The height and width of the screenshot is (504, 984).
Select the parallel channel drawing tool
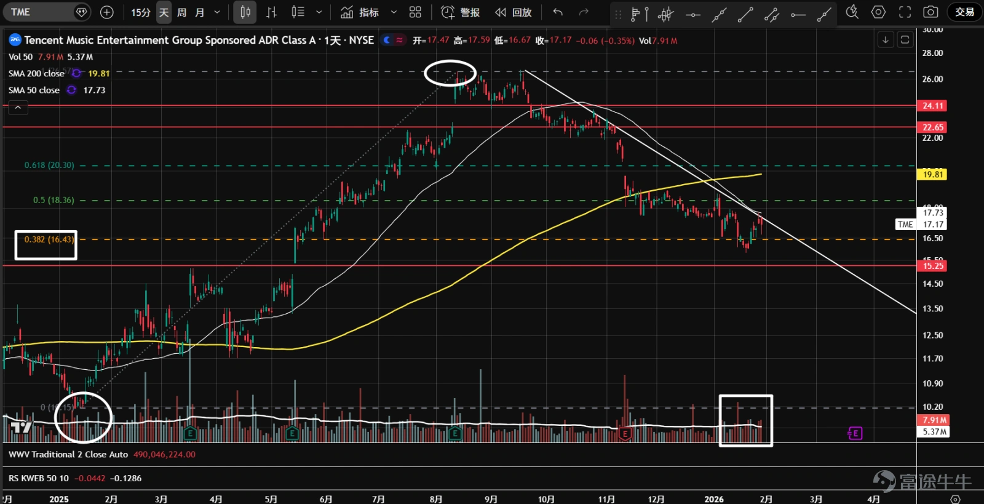[x=772, y=14]
